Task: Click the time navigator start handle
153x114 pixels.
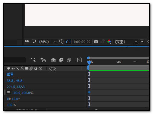Action: coord(88,58)
